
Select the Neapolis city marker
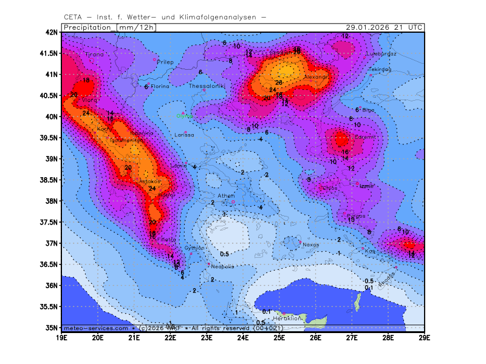(x=208, y=264)
